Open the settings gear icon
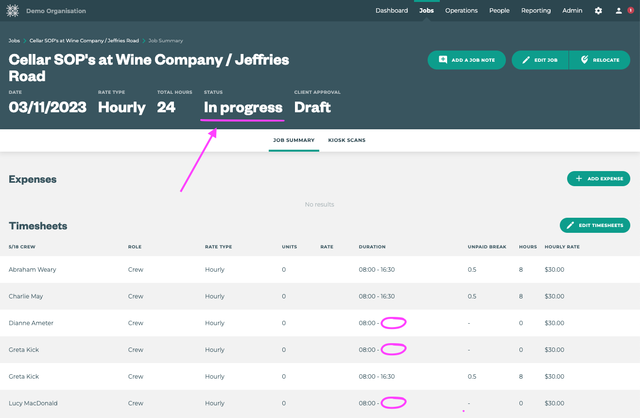640x418 pixels. (x=598, y=11)
